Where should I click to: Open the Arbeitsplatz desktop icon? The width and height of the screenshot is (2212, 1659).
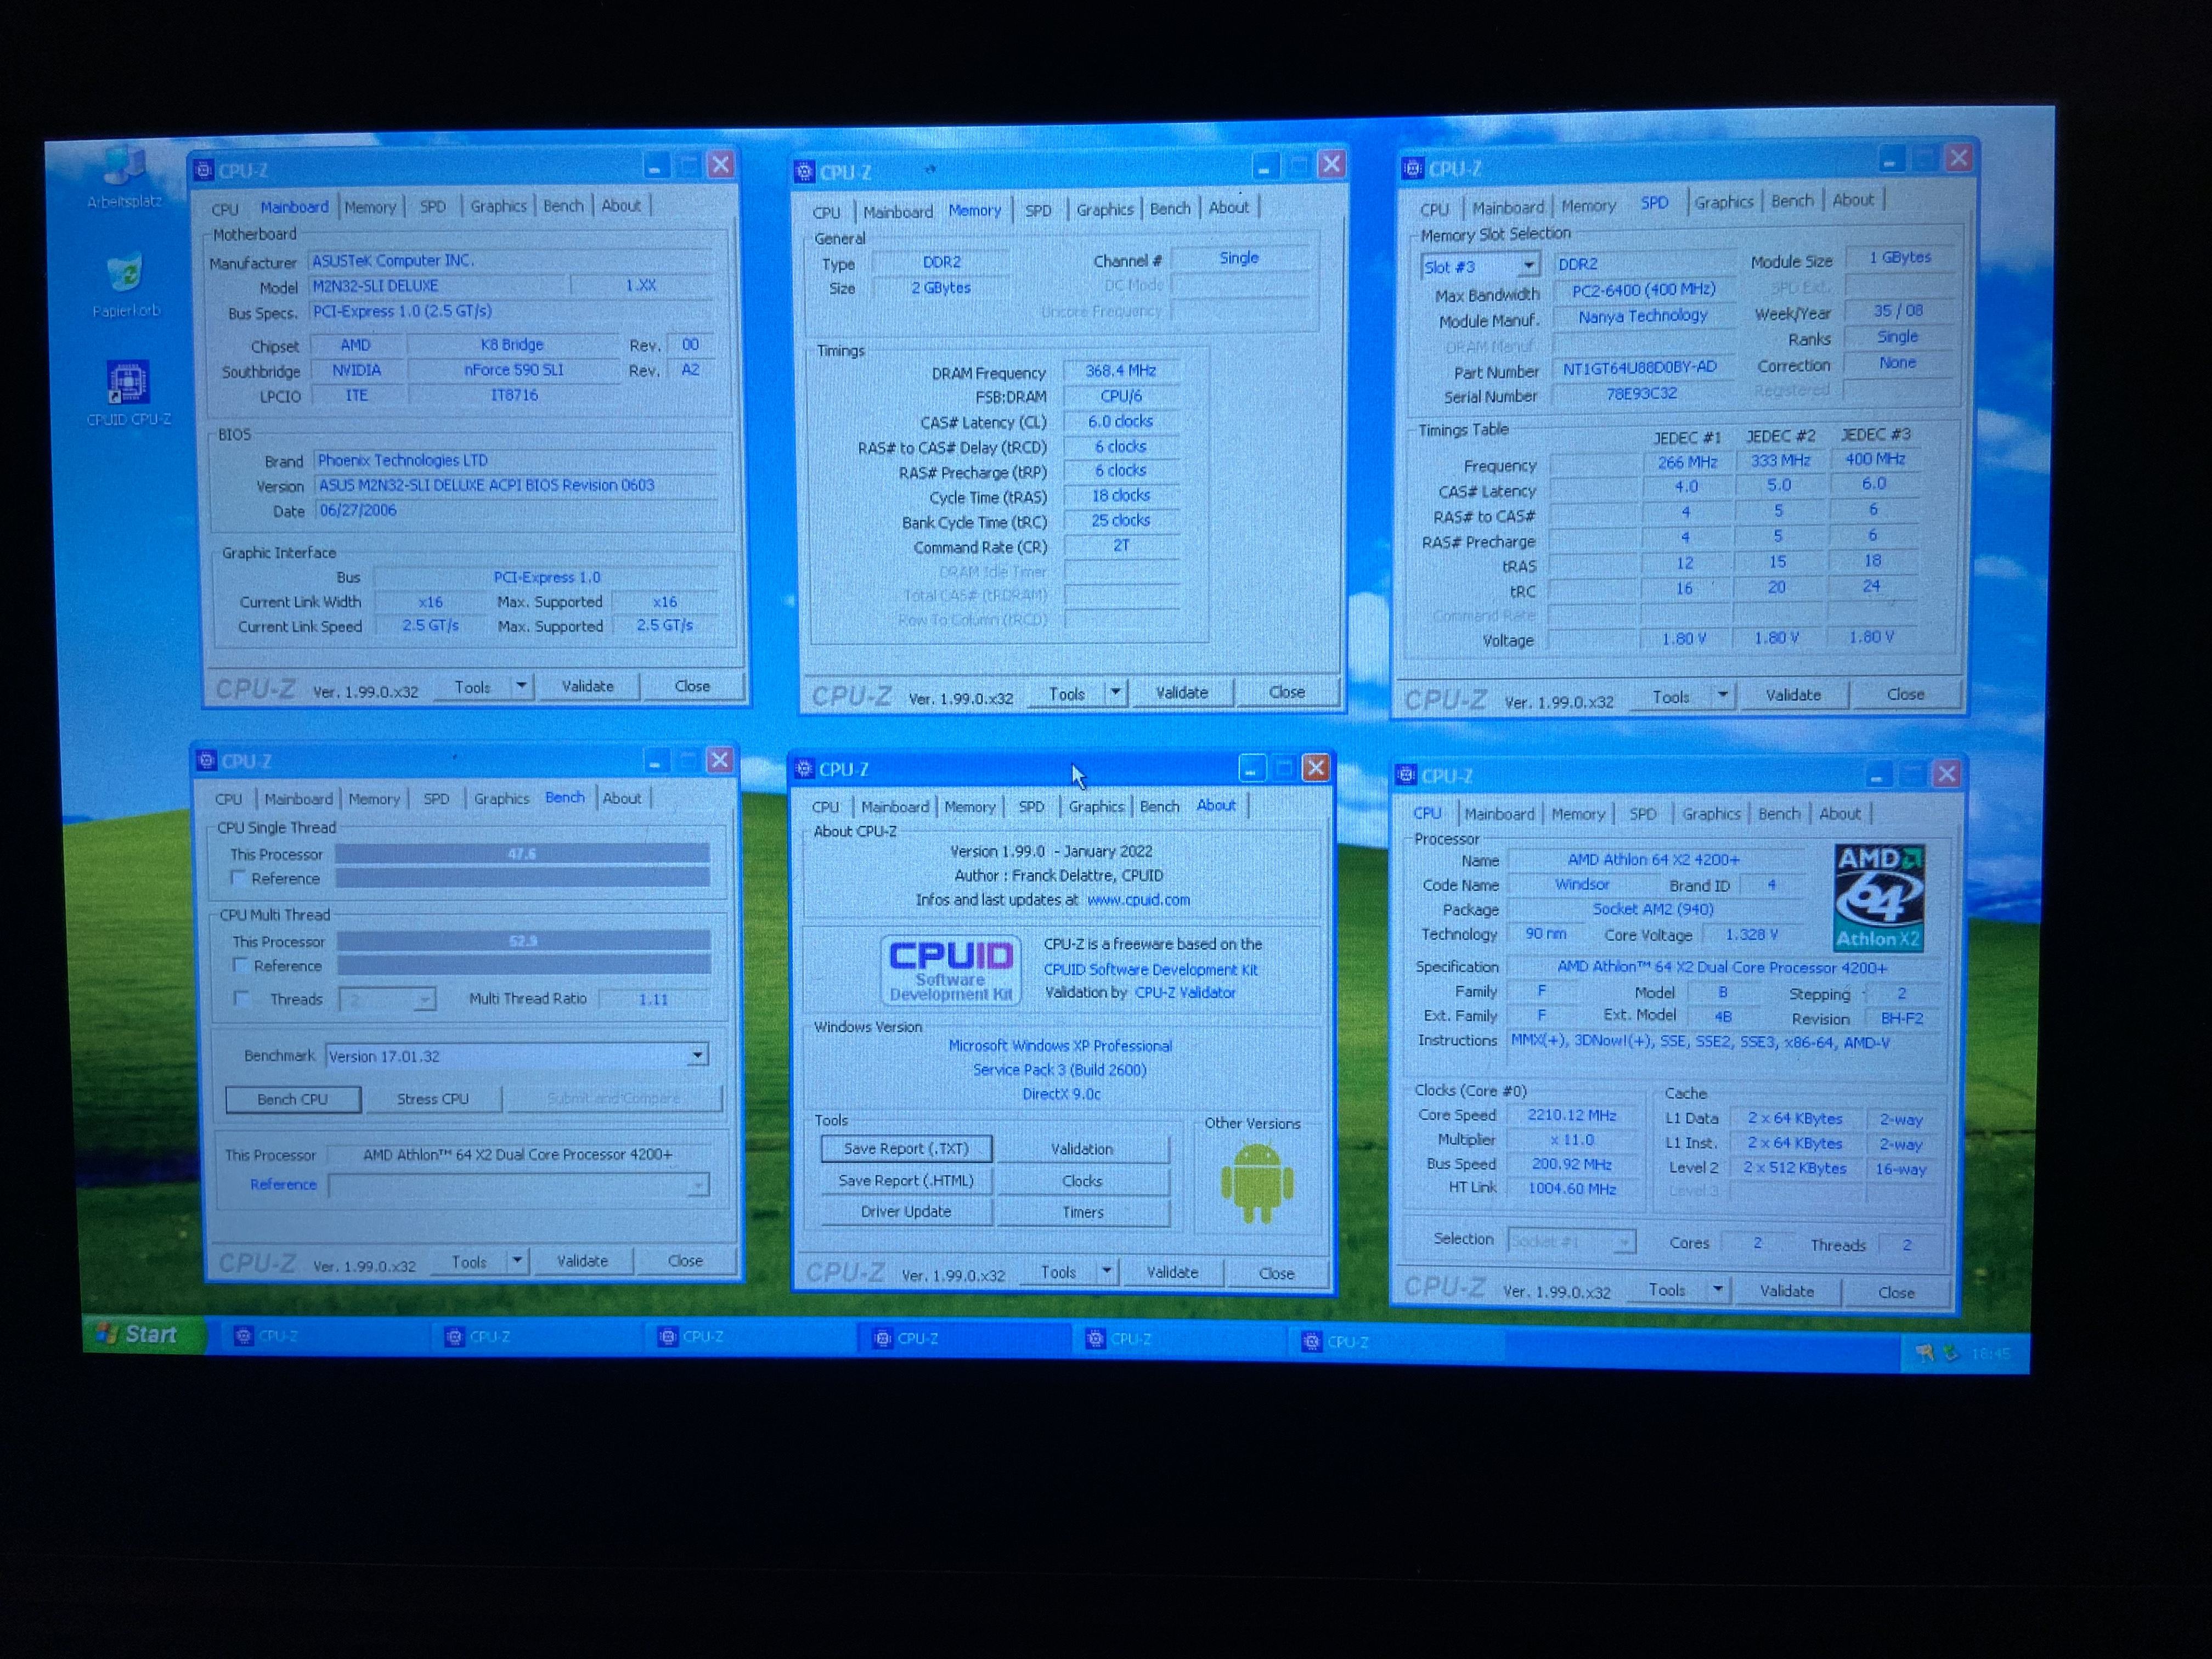(124, 174)
